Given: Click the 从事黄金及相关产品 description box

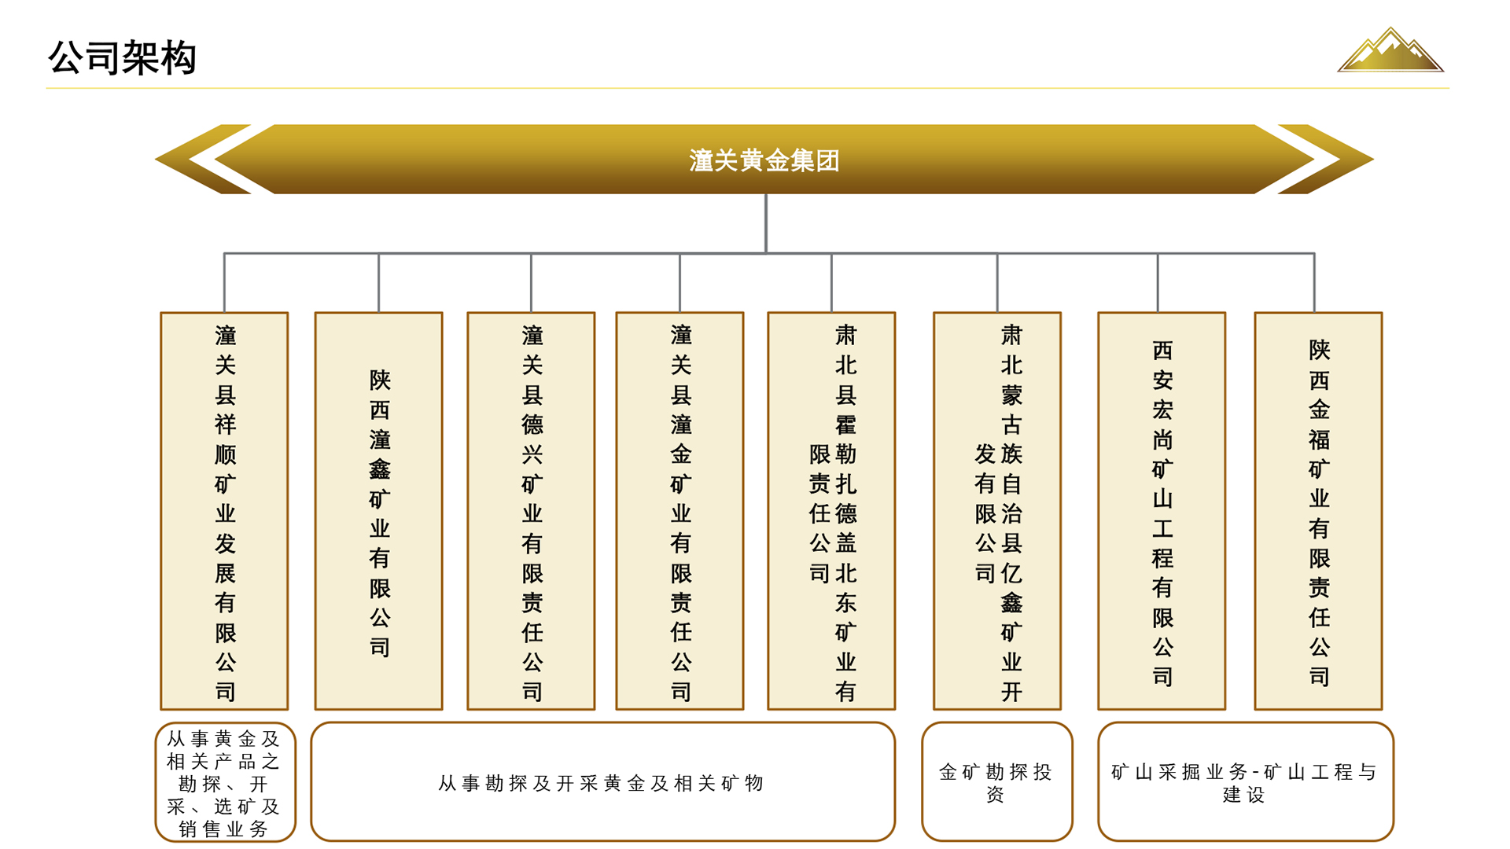Looking at the screenshot, I should (225, 782).
